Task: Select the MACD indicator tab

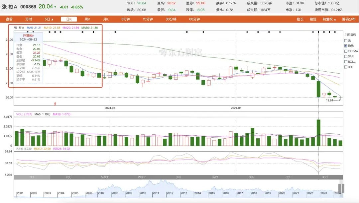Action: [105, 177]
